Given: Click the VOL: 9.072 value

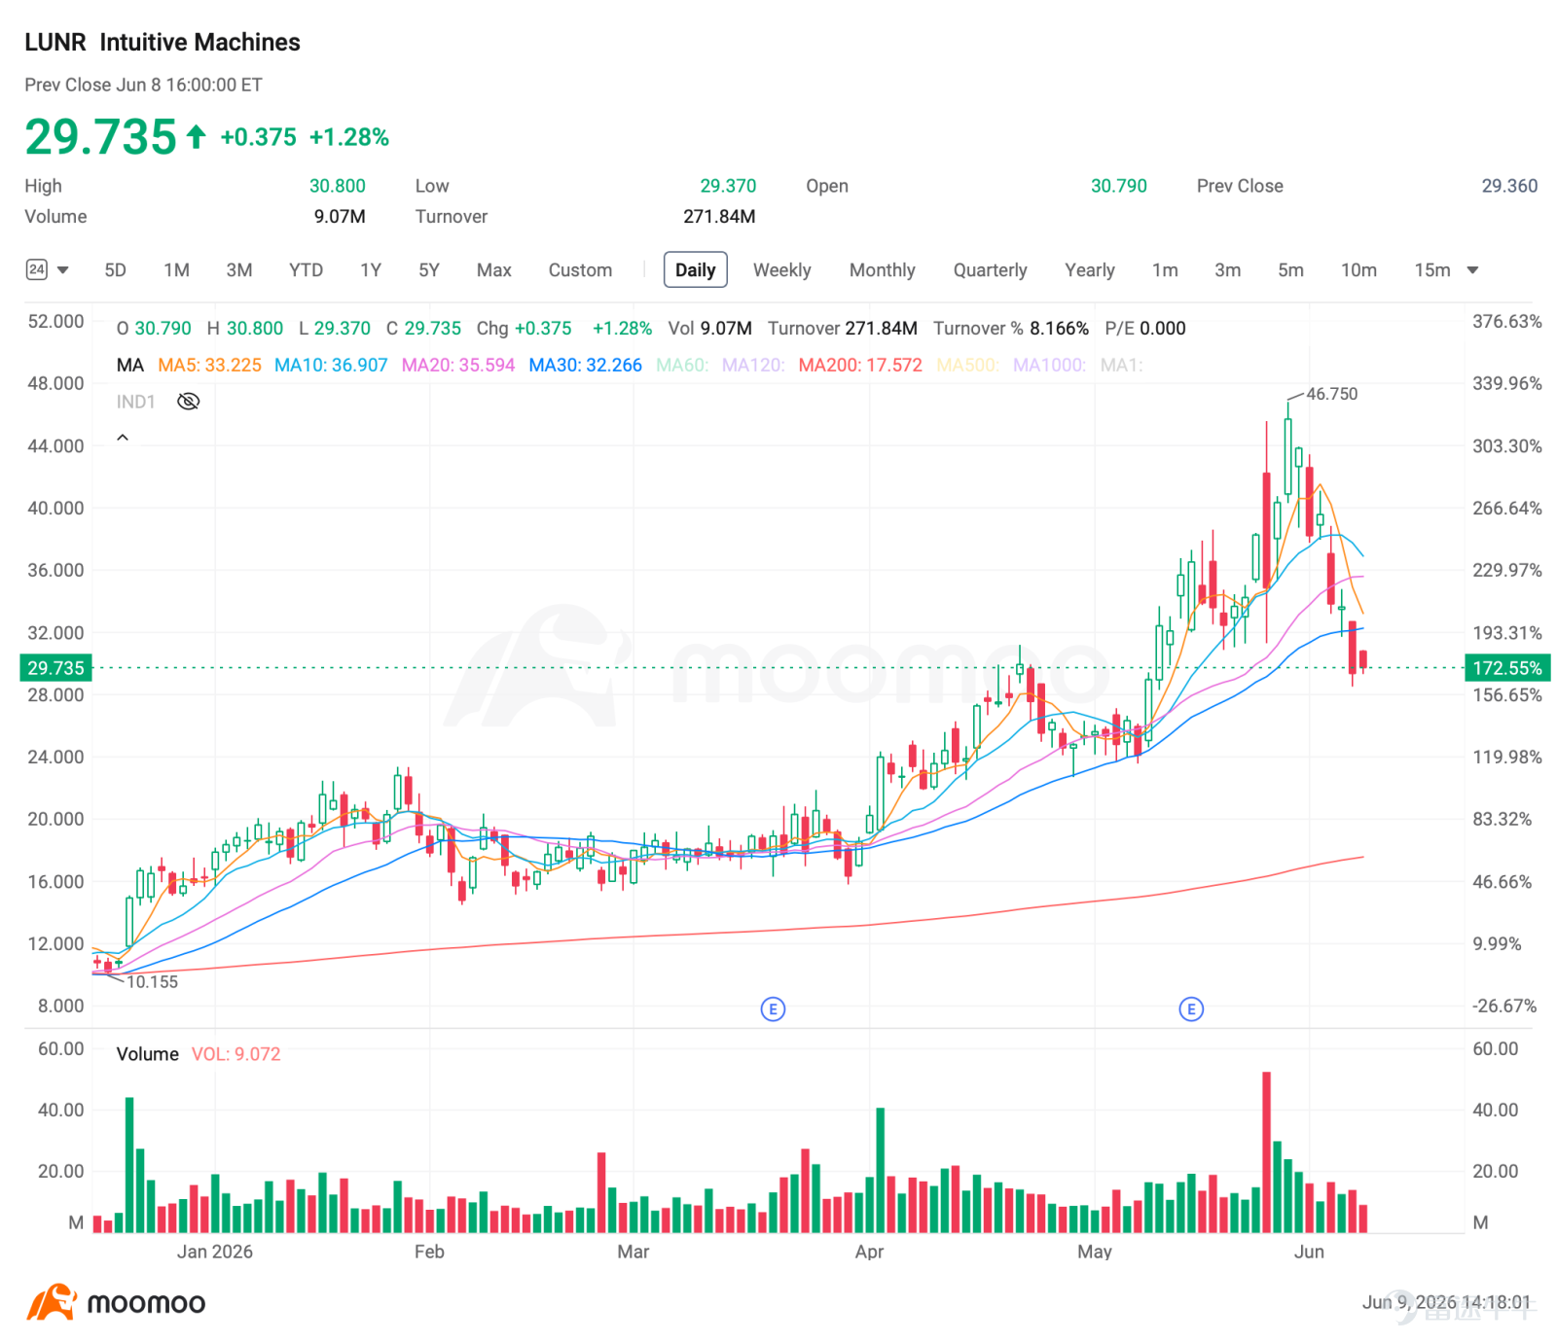Looking at the screenshot, I should click(x=235, y=1054).
